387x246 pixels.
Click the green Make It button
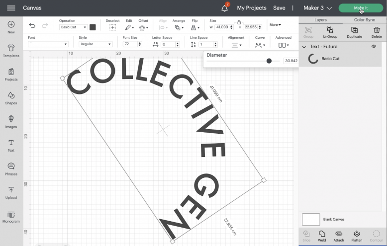pos(361,8)
